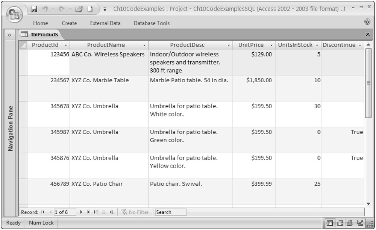The image size is (376, 230).
Task: Open the Create ribbon tab
Action: click(69, 23)
